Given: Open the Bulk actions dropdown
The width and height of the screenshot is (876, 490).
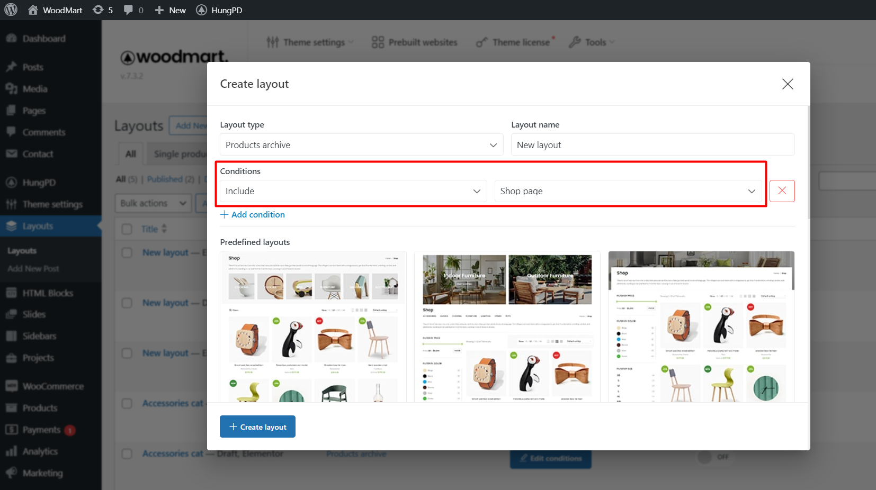Looking at the screenshot, I should (153, 203).
